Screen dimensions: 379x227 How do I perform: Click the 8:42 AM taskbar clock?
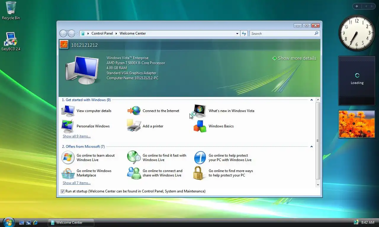click(368, 223)
